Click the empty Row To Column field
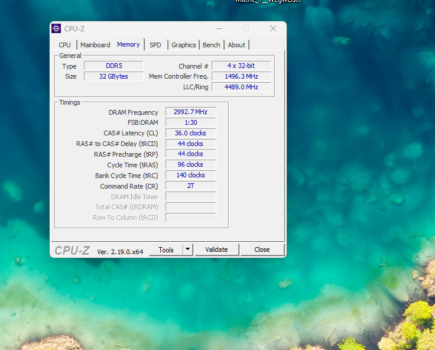Screen dimensions: 435x350 click(x=190, y=218)
